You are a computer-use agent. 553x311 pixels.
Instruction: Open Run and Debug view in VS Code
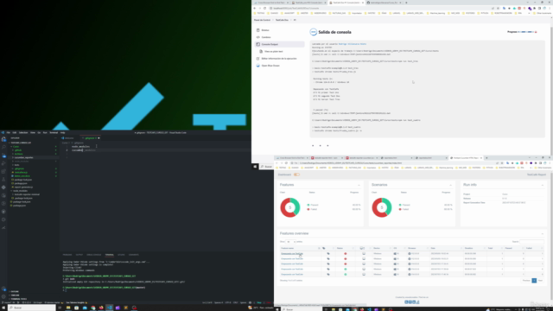3,163
